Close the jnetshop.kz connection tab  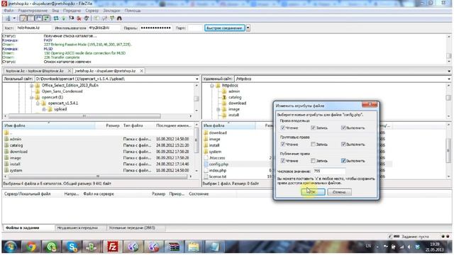point(141,71)
